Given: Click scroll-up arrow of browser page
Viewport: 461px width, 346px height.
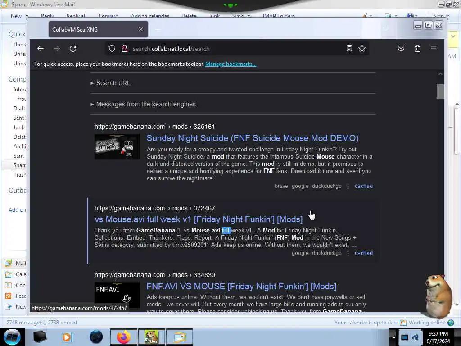Looking at the screenshot, I should pyautogui.click(x=440, y=74).
